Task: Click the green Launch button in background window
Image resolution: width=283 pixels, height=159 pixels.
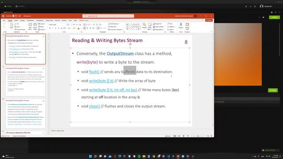Action: tap(274, 17)
